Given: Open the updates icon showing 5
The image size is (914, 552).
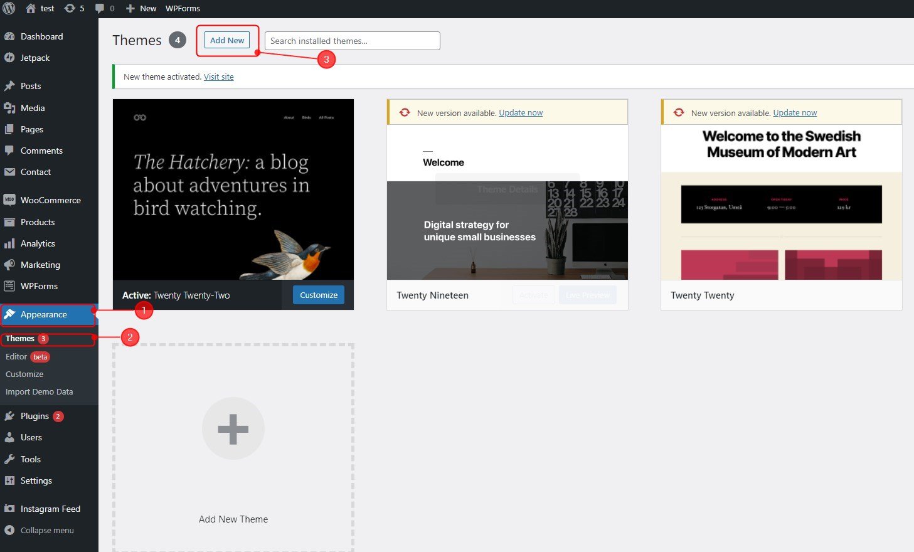Looking at the screenshot, I should 70,8.
